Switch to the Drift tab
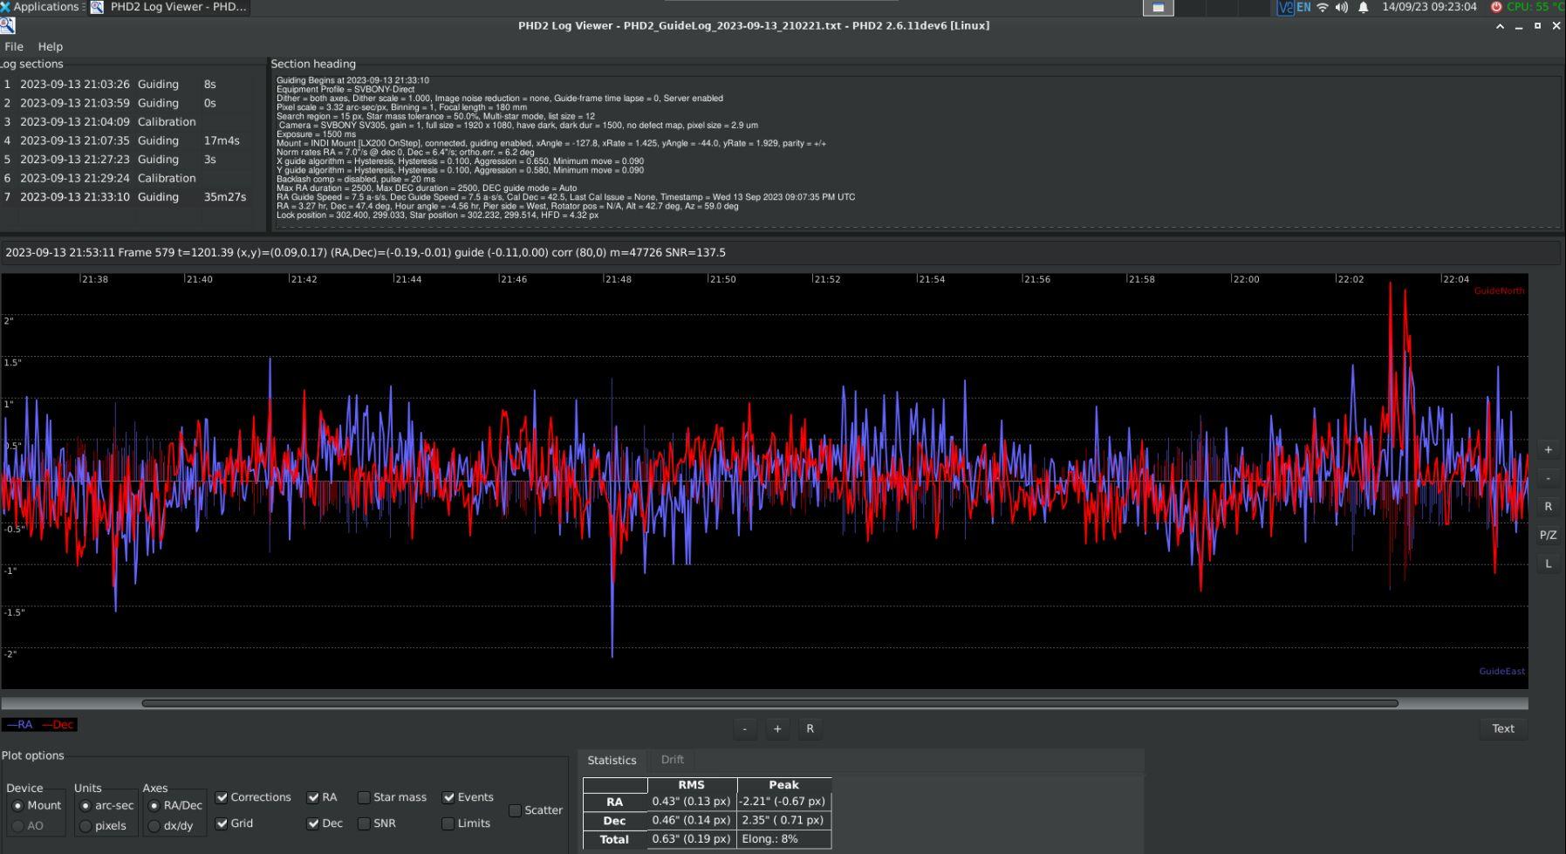 coord(672,760)
